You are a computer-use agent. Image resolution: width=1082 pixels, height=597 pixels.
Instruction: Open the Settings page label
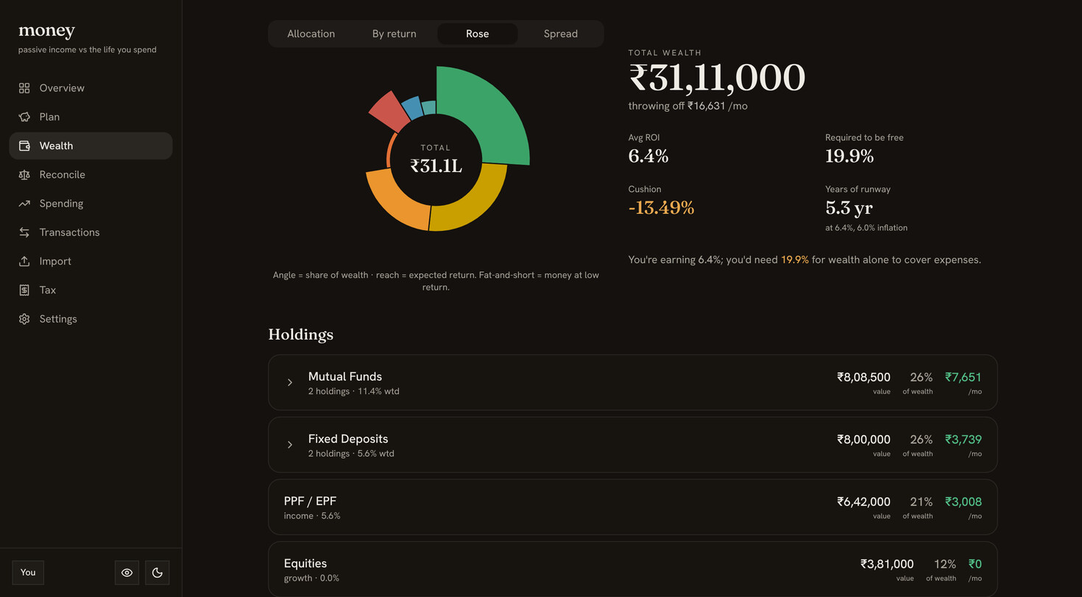58,319
